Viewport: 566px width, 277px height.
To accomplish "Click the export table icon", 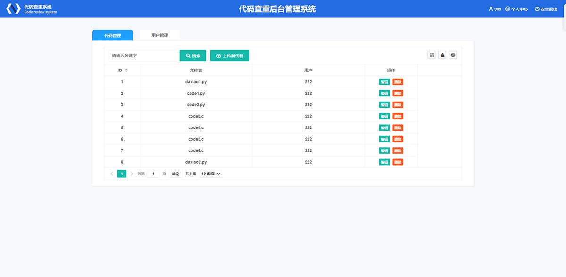I will 442,55.
